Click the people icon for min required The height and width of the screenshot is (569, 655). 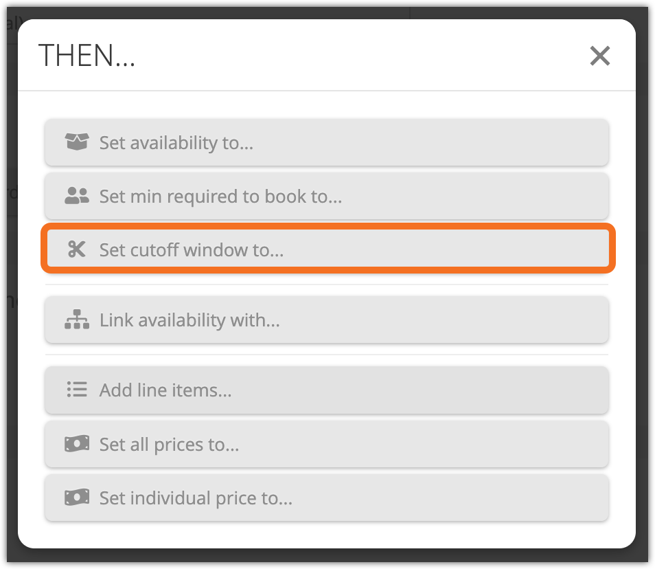pos(77,196)
